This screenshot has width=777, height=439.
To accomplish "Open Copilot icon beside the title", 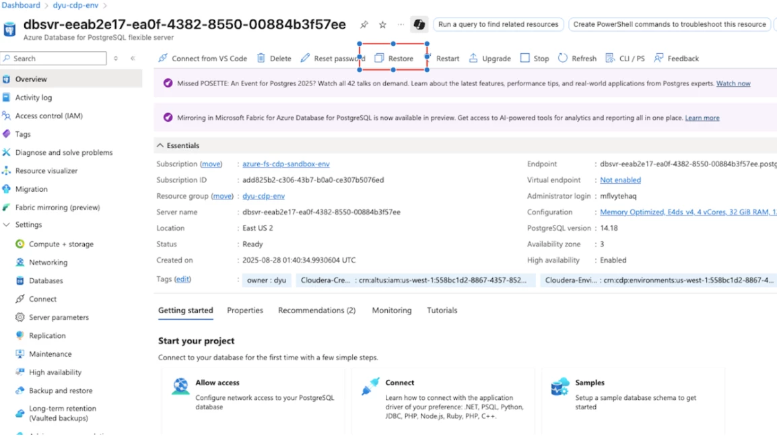I will click(419, 24).
